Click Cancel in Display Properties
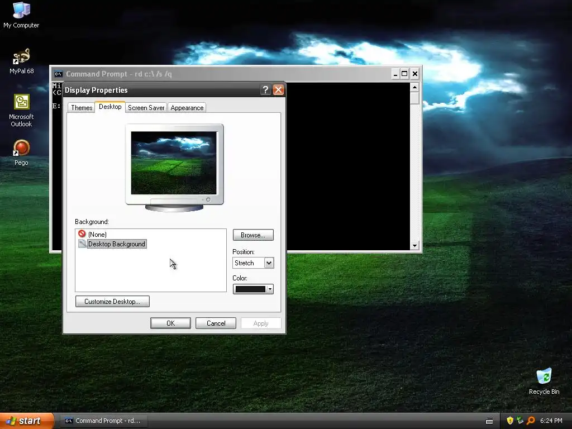Image resolution: width=572 pixels, height=429 pixels. point(216,323)
